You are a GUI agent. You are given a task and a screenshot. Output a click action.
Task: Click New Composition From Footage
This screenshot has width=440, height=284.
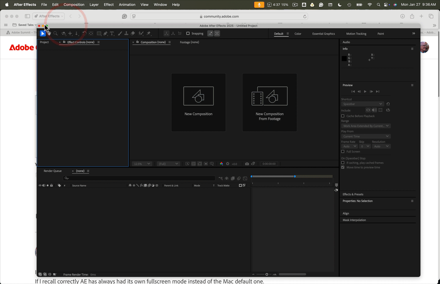click(x=270, y=102)
